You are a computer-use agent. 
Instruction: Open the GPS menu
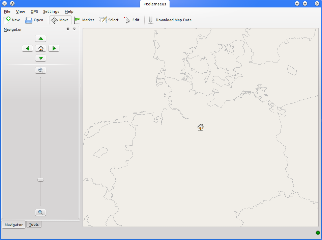coord(34,11)
